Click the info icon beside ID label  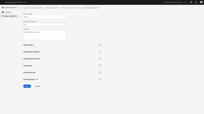tap(32, 14)
